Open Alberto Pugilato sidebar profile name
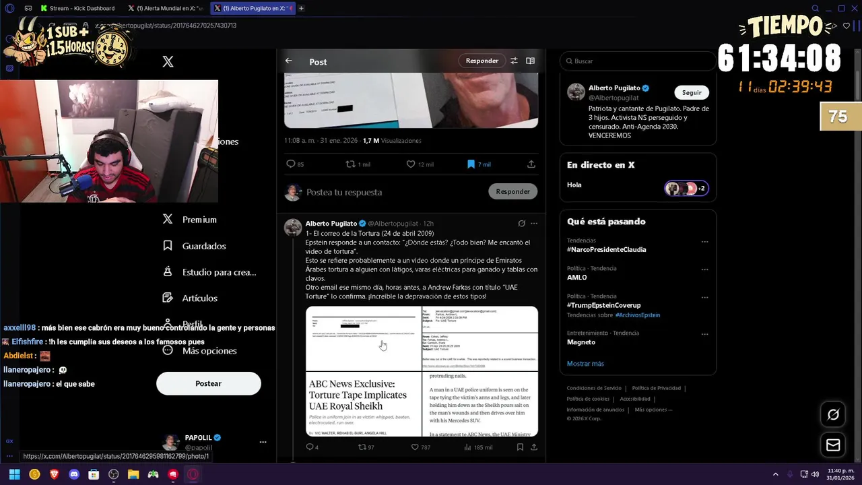862x485 pixels. tap(614, 88)
